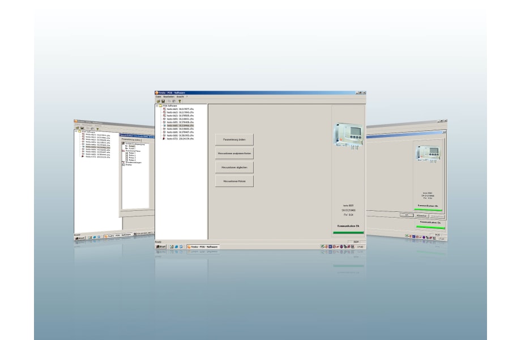Launch Internet Explorer from the quick launch bar
521x340 pixels.
pos(176,247)
